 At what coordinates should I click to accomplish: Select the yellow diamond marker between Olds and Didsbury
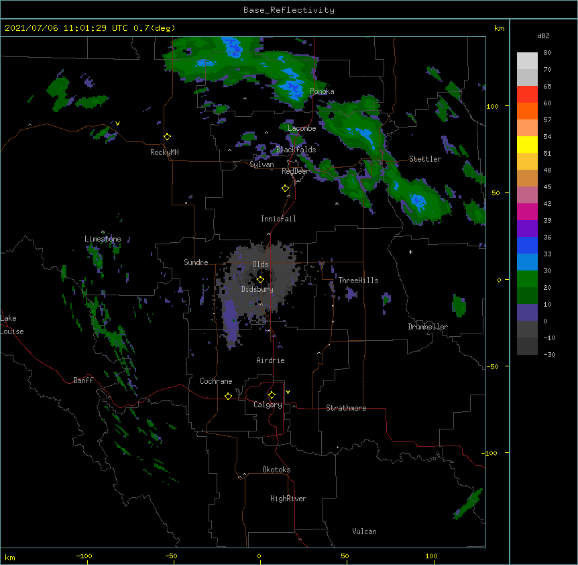260,279
